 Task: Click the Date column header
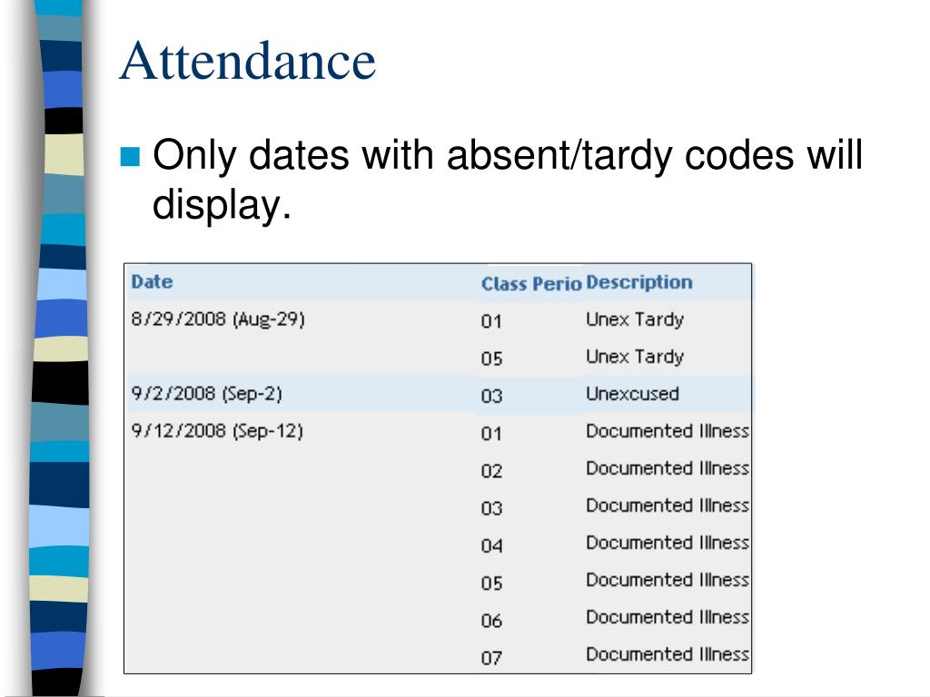[x=152, y=281]
